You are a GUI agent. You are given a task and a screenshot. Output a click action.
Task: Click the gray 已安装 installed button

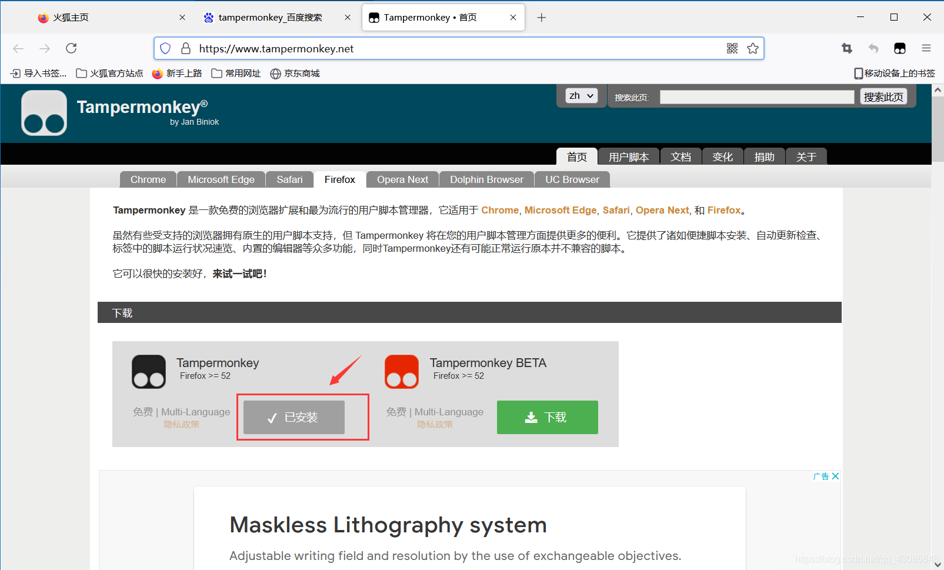pos(294,417)
